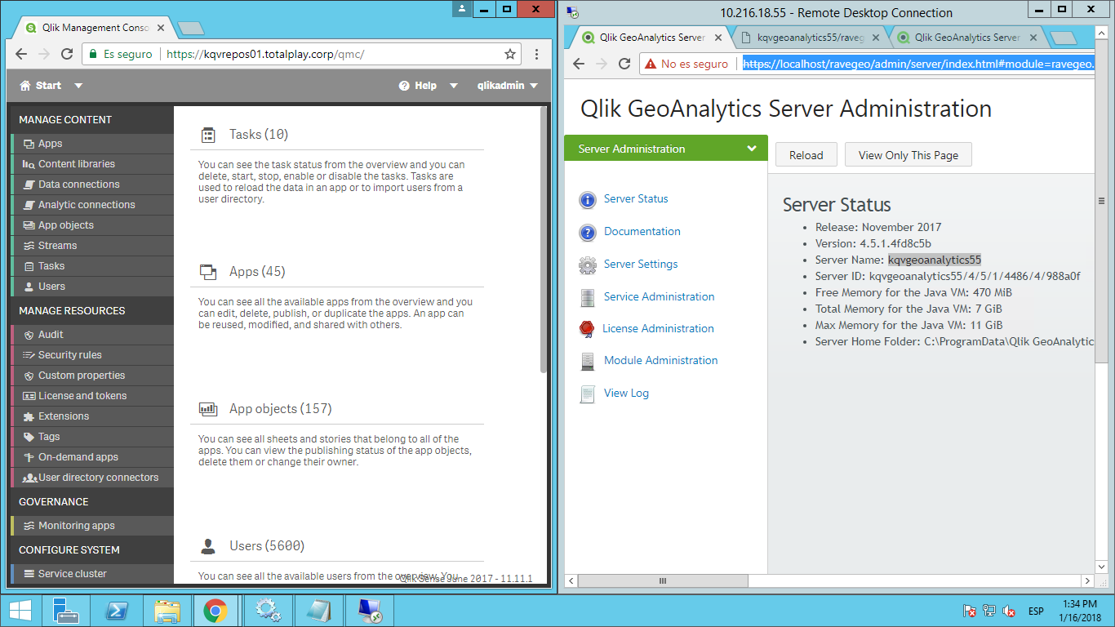Image resolution: width=1115 pixels, height=627 pixels.
Task: Click the Service cluster sidebar icon
Action: coord(29,574)
